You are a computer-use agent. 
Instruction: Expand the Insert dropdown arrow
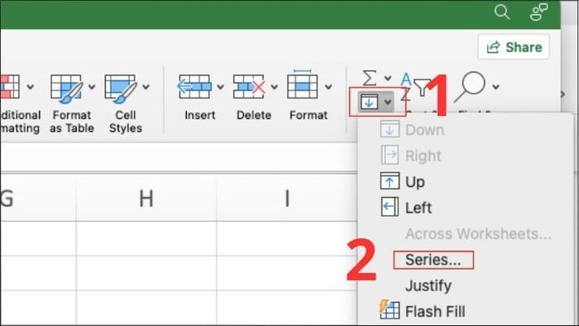[x=220, y=87]
